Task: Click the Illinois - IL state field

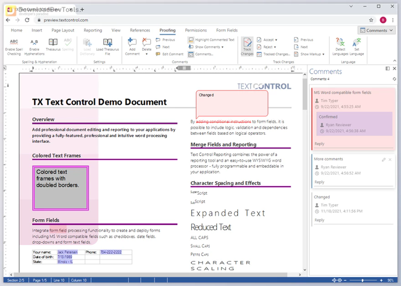Action: [65, 262]
